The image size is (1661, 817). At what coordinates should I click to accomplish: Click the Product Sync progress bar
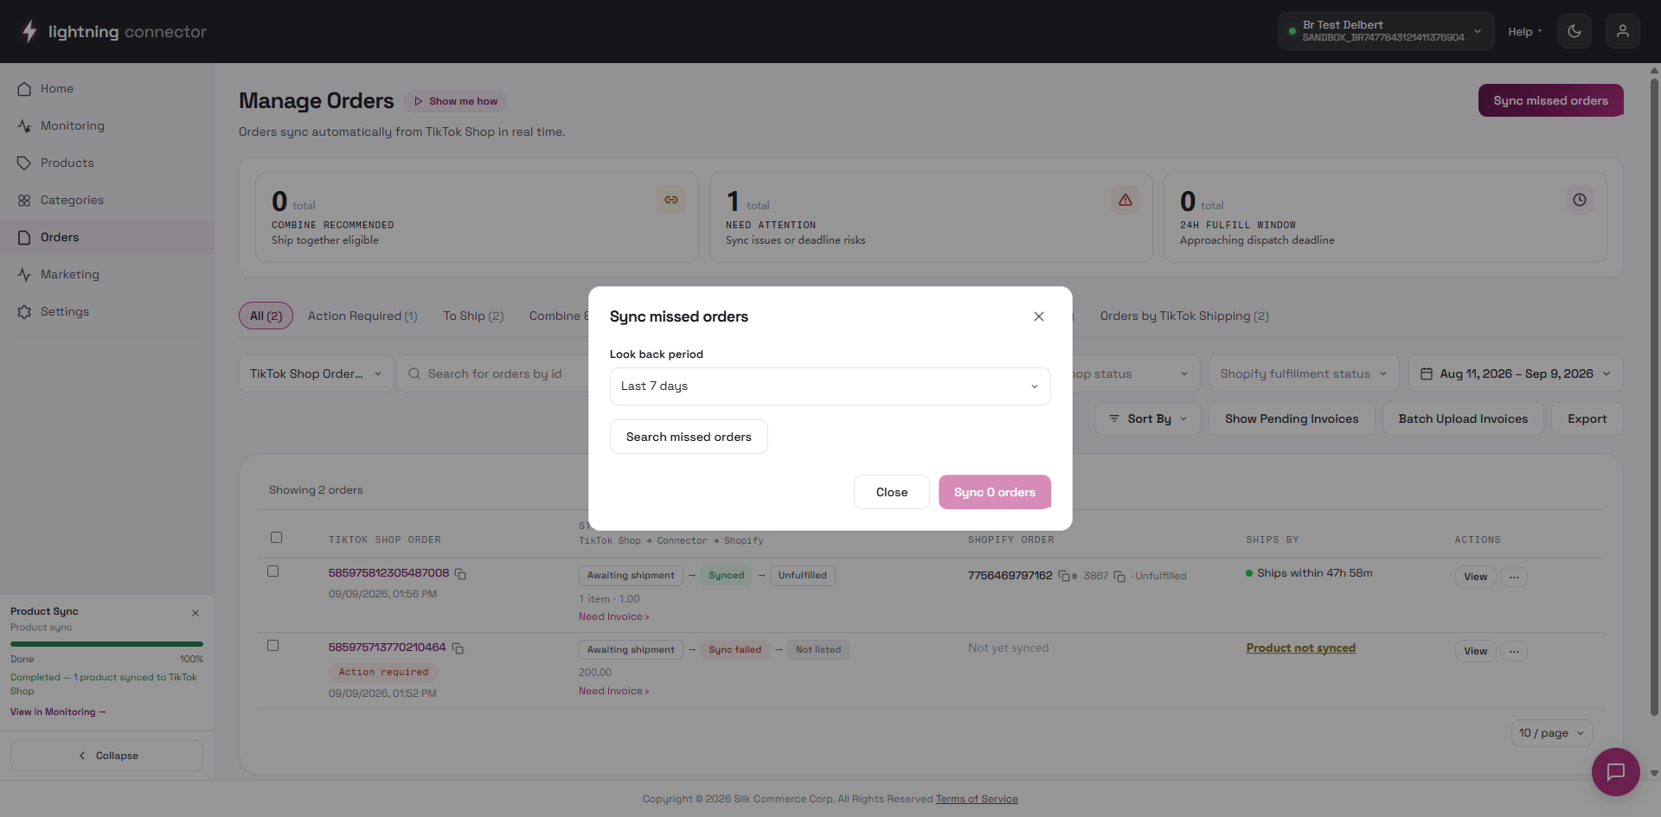click(x=106, y=644)
